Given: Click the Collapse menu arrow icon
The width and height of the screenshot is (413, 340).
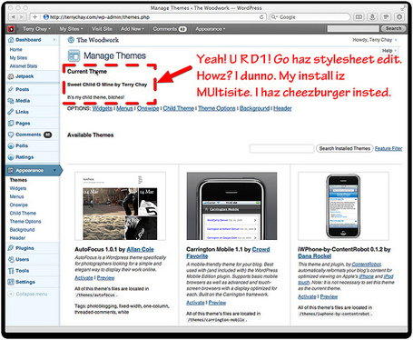Looking at the screenshot, I should click(11, 294).
